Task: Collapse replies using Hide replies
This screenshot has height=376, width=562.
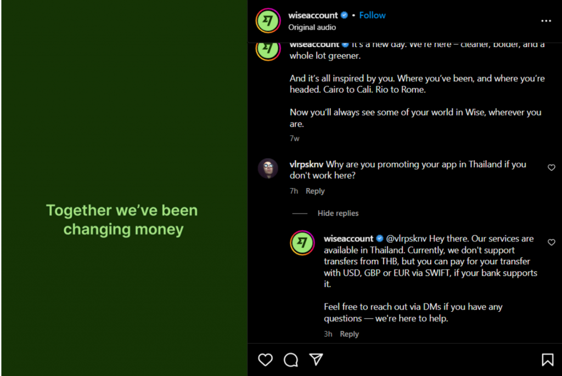Action: click(x=338, y=213)
